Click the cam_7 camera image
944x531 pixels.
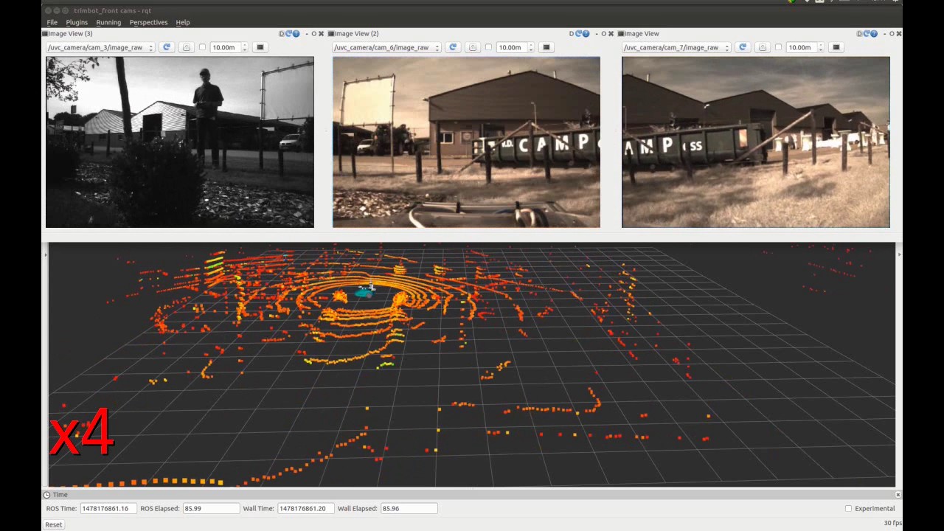pyautogui.click(x=756, y=142)
